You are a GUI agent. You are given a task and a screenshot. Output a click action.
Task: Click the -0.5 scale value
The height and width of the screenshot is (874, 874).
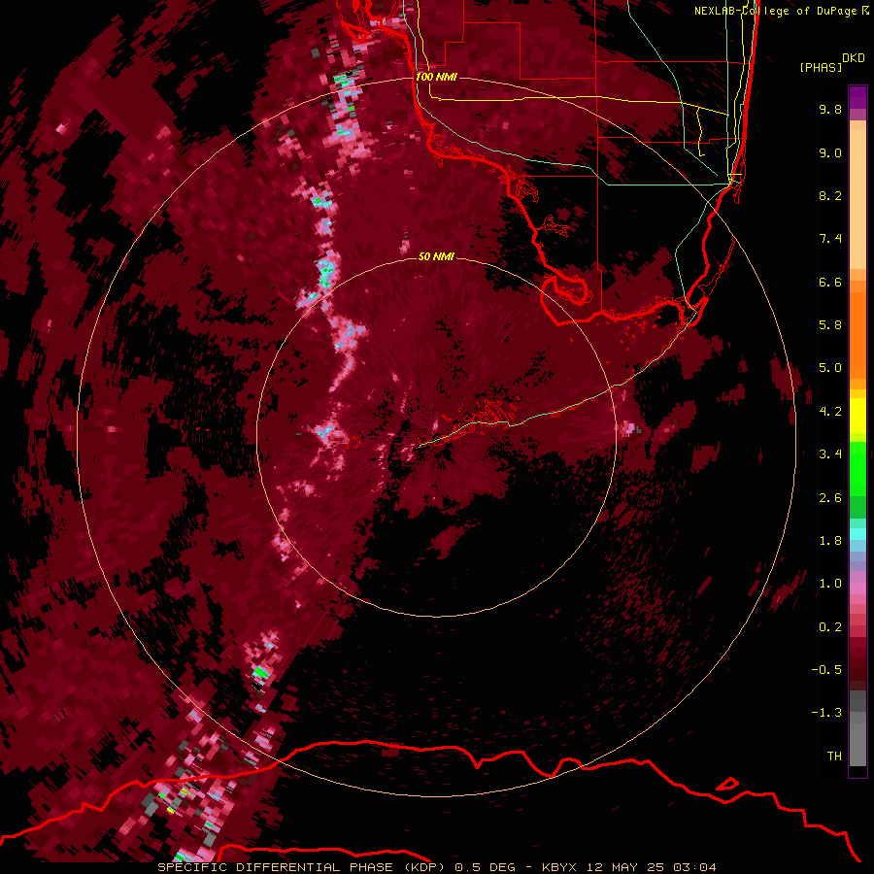click(826, 670)
